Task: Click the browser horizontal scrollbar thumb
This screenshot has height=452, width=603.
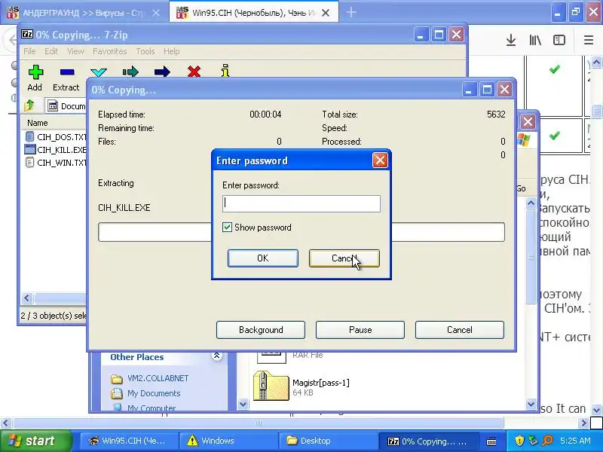Action: click(x=259, y=423)
